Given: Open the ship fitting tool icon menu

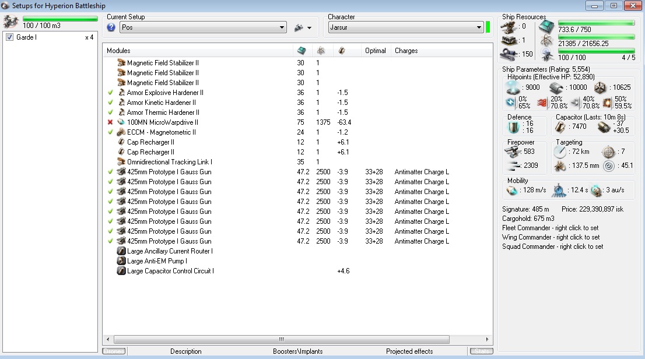Looking at the screenshot, I should coord(303,27).
